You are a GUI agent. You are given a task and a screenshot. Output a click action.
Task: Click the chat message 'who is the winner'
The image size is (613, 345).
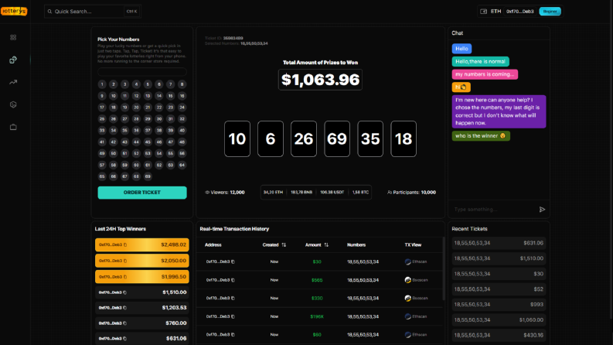coord(481,135)
